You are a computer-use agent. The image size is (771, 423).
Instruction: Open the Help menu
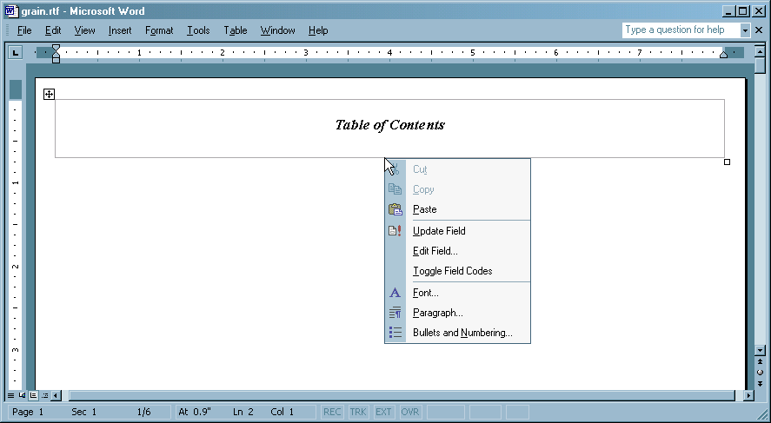pyautogui.click(x=318, y=30)
